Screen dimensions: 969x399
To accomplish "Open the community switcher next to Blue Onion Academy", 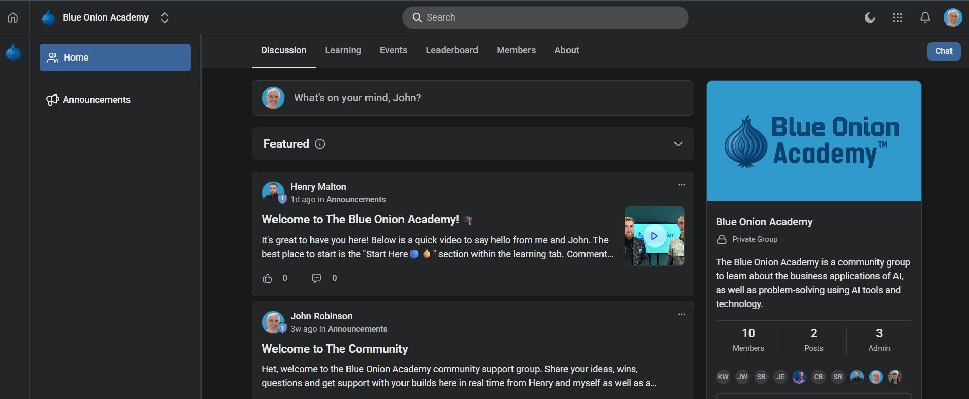I will click(x=164, y=17).
